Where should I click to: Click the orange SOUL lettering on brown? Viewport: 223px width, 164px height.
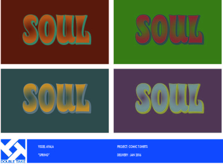pyautogui.click(x=57, y=30)
